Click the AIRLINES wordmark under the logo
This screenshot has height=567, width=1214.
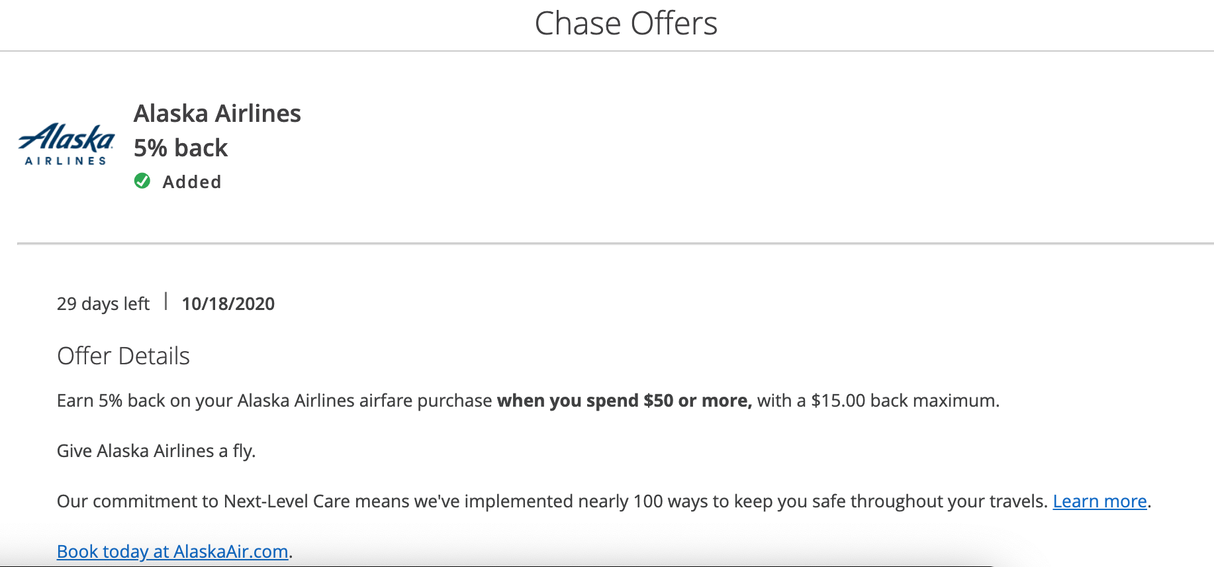pos(66,161)
